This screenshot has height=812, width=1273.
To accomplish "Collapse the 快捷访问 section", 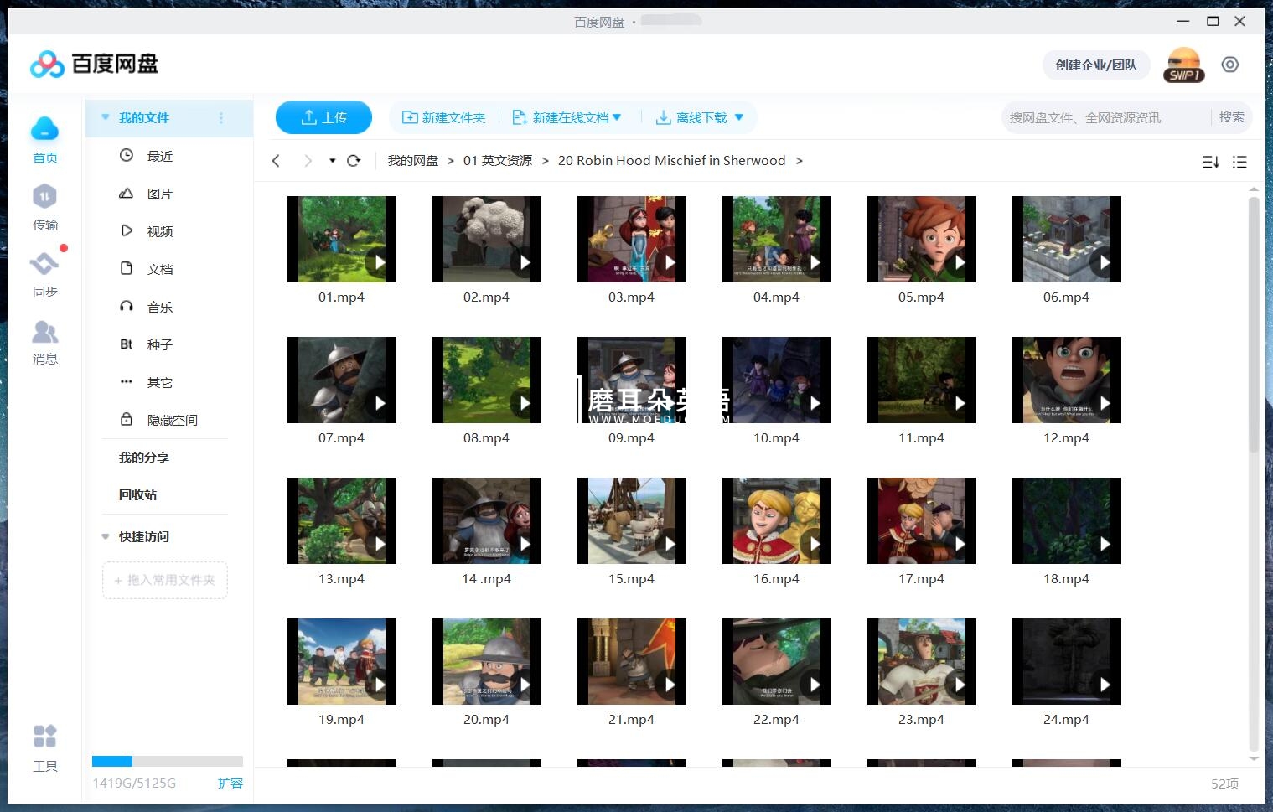I will tap(106, 536).
